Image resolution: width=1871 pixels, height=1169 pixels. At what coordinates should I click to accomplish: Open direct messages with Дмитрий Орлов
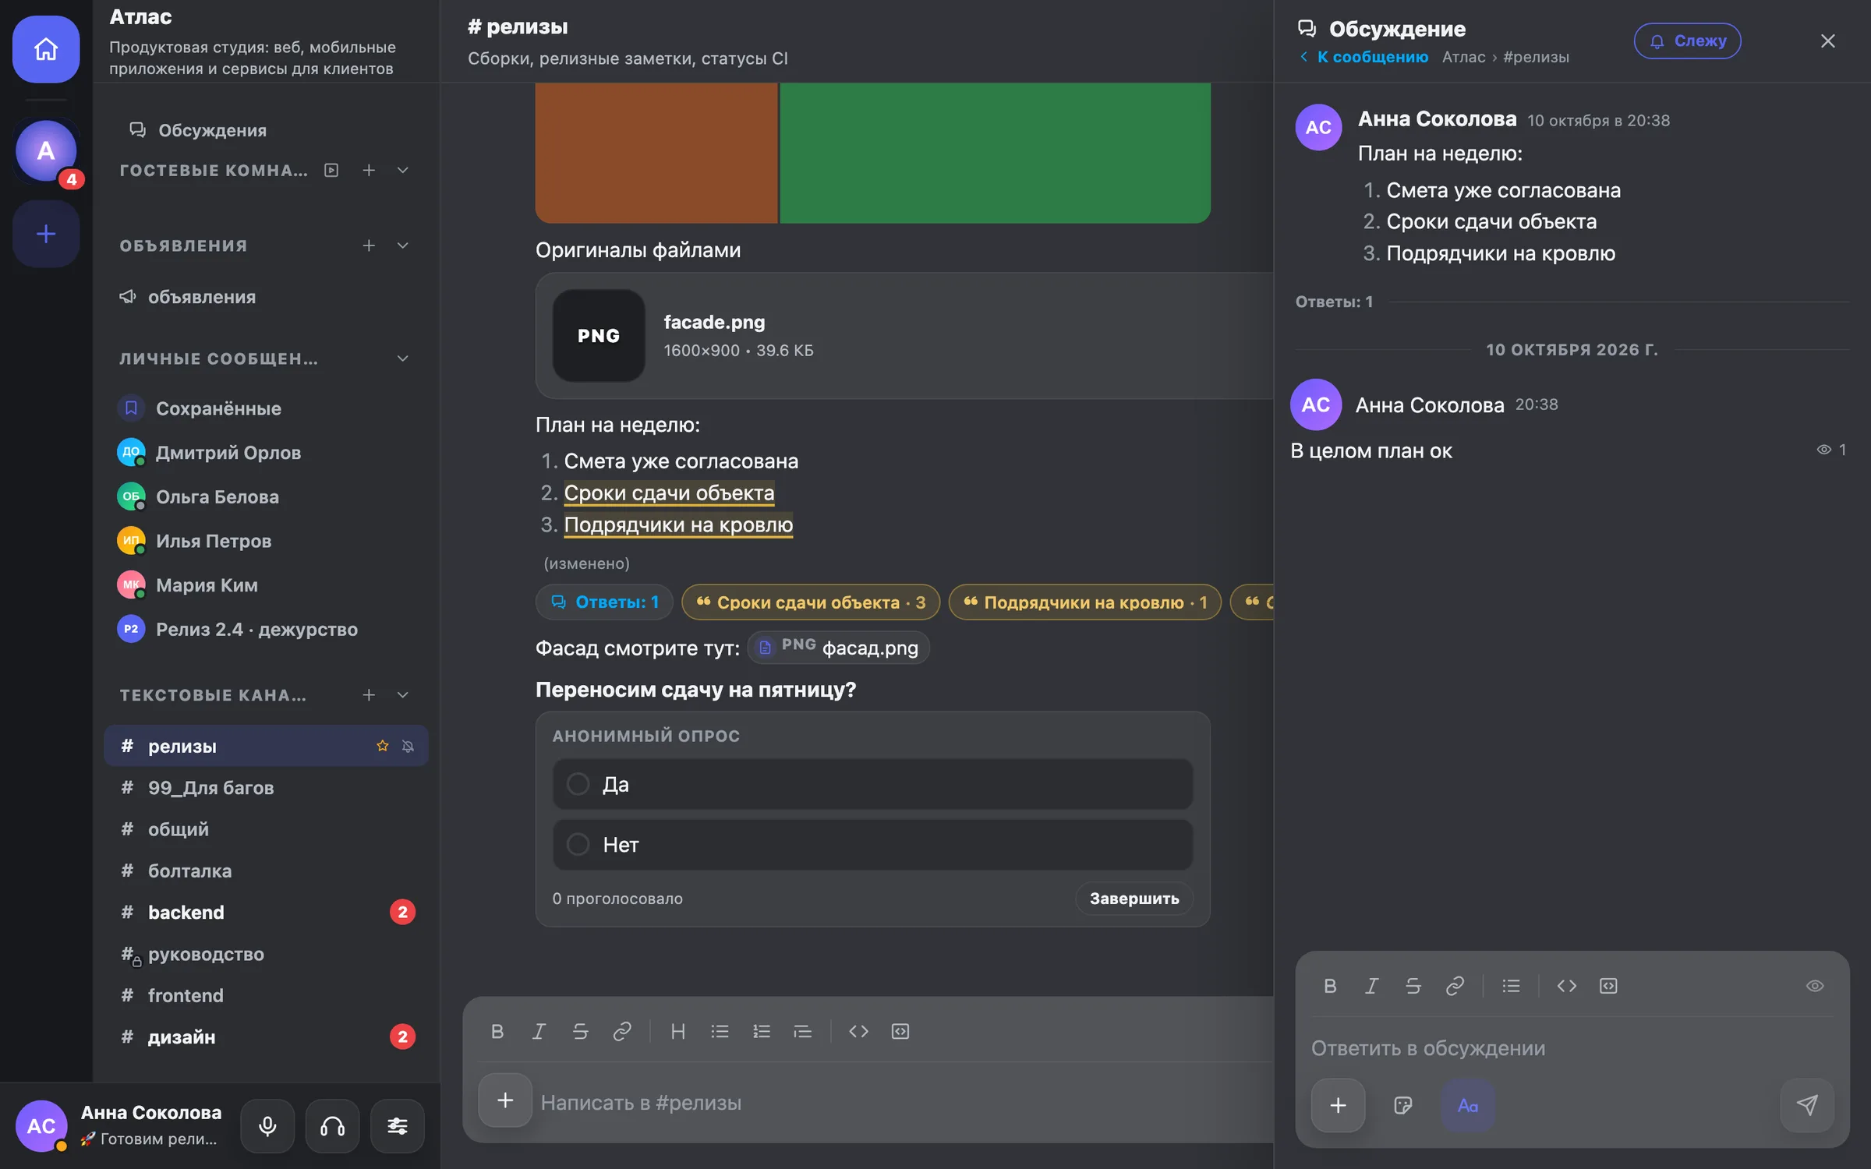[267, 452]
